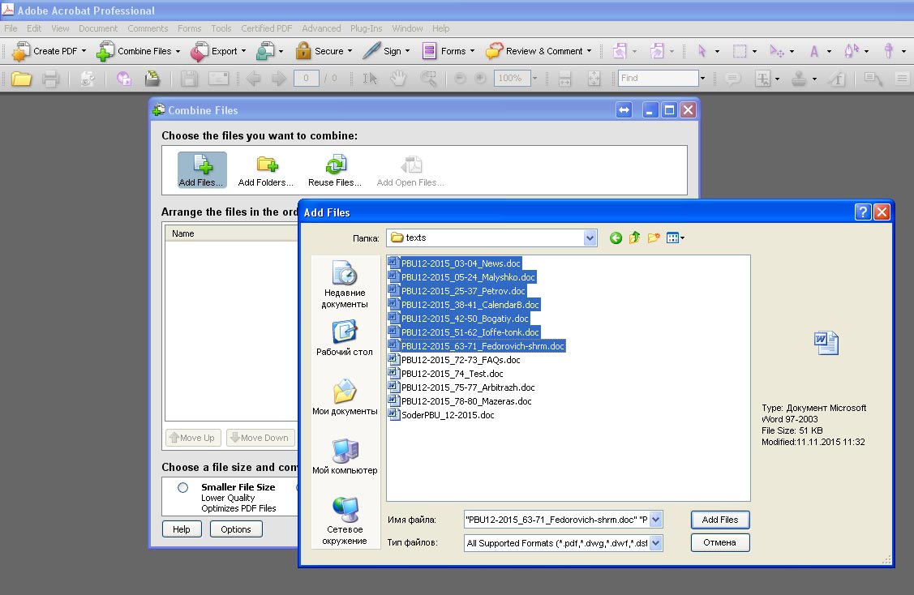Go up one folder level icon
Image resolution: width=914 pixels, height=595 pixels.
[635, 238]
